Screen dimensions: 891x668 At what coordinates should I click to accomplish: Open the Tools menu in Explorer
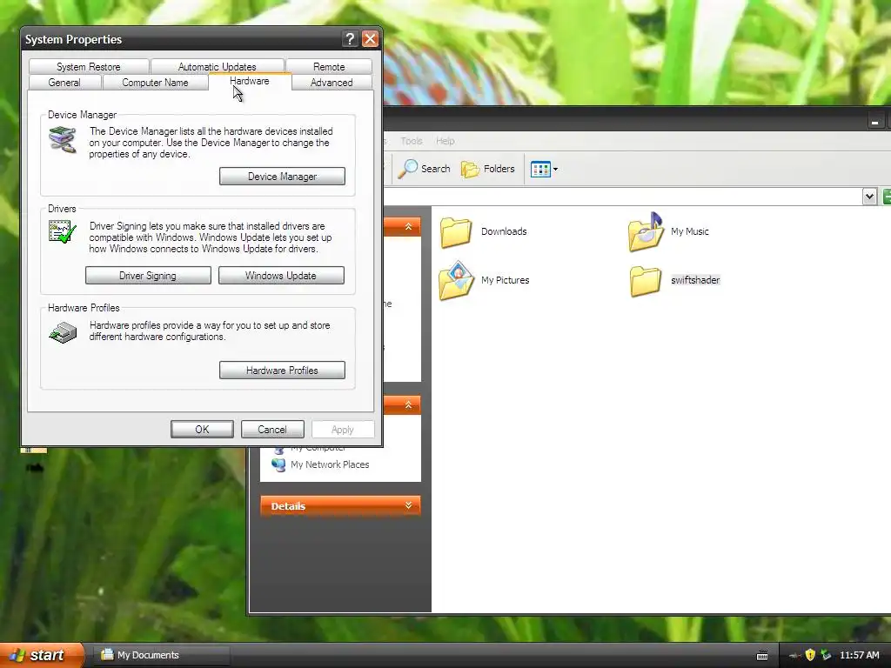[x=412, y=141]
